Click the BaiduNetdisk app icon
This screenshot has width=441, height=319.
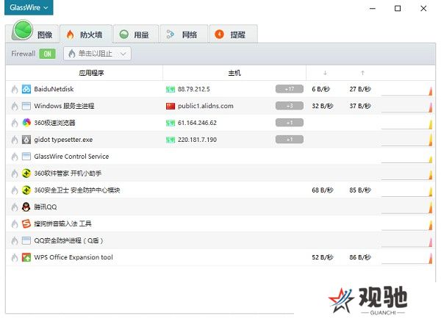click(x=26, y=89)
